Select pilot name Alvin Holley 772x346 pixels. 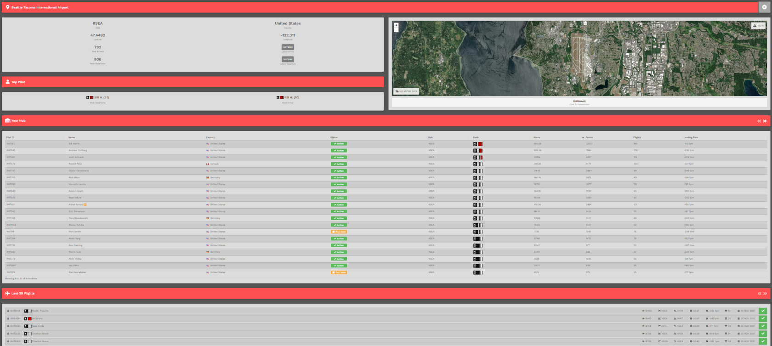pos(75,259)
